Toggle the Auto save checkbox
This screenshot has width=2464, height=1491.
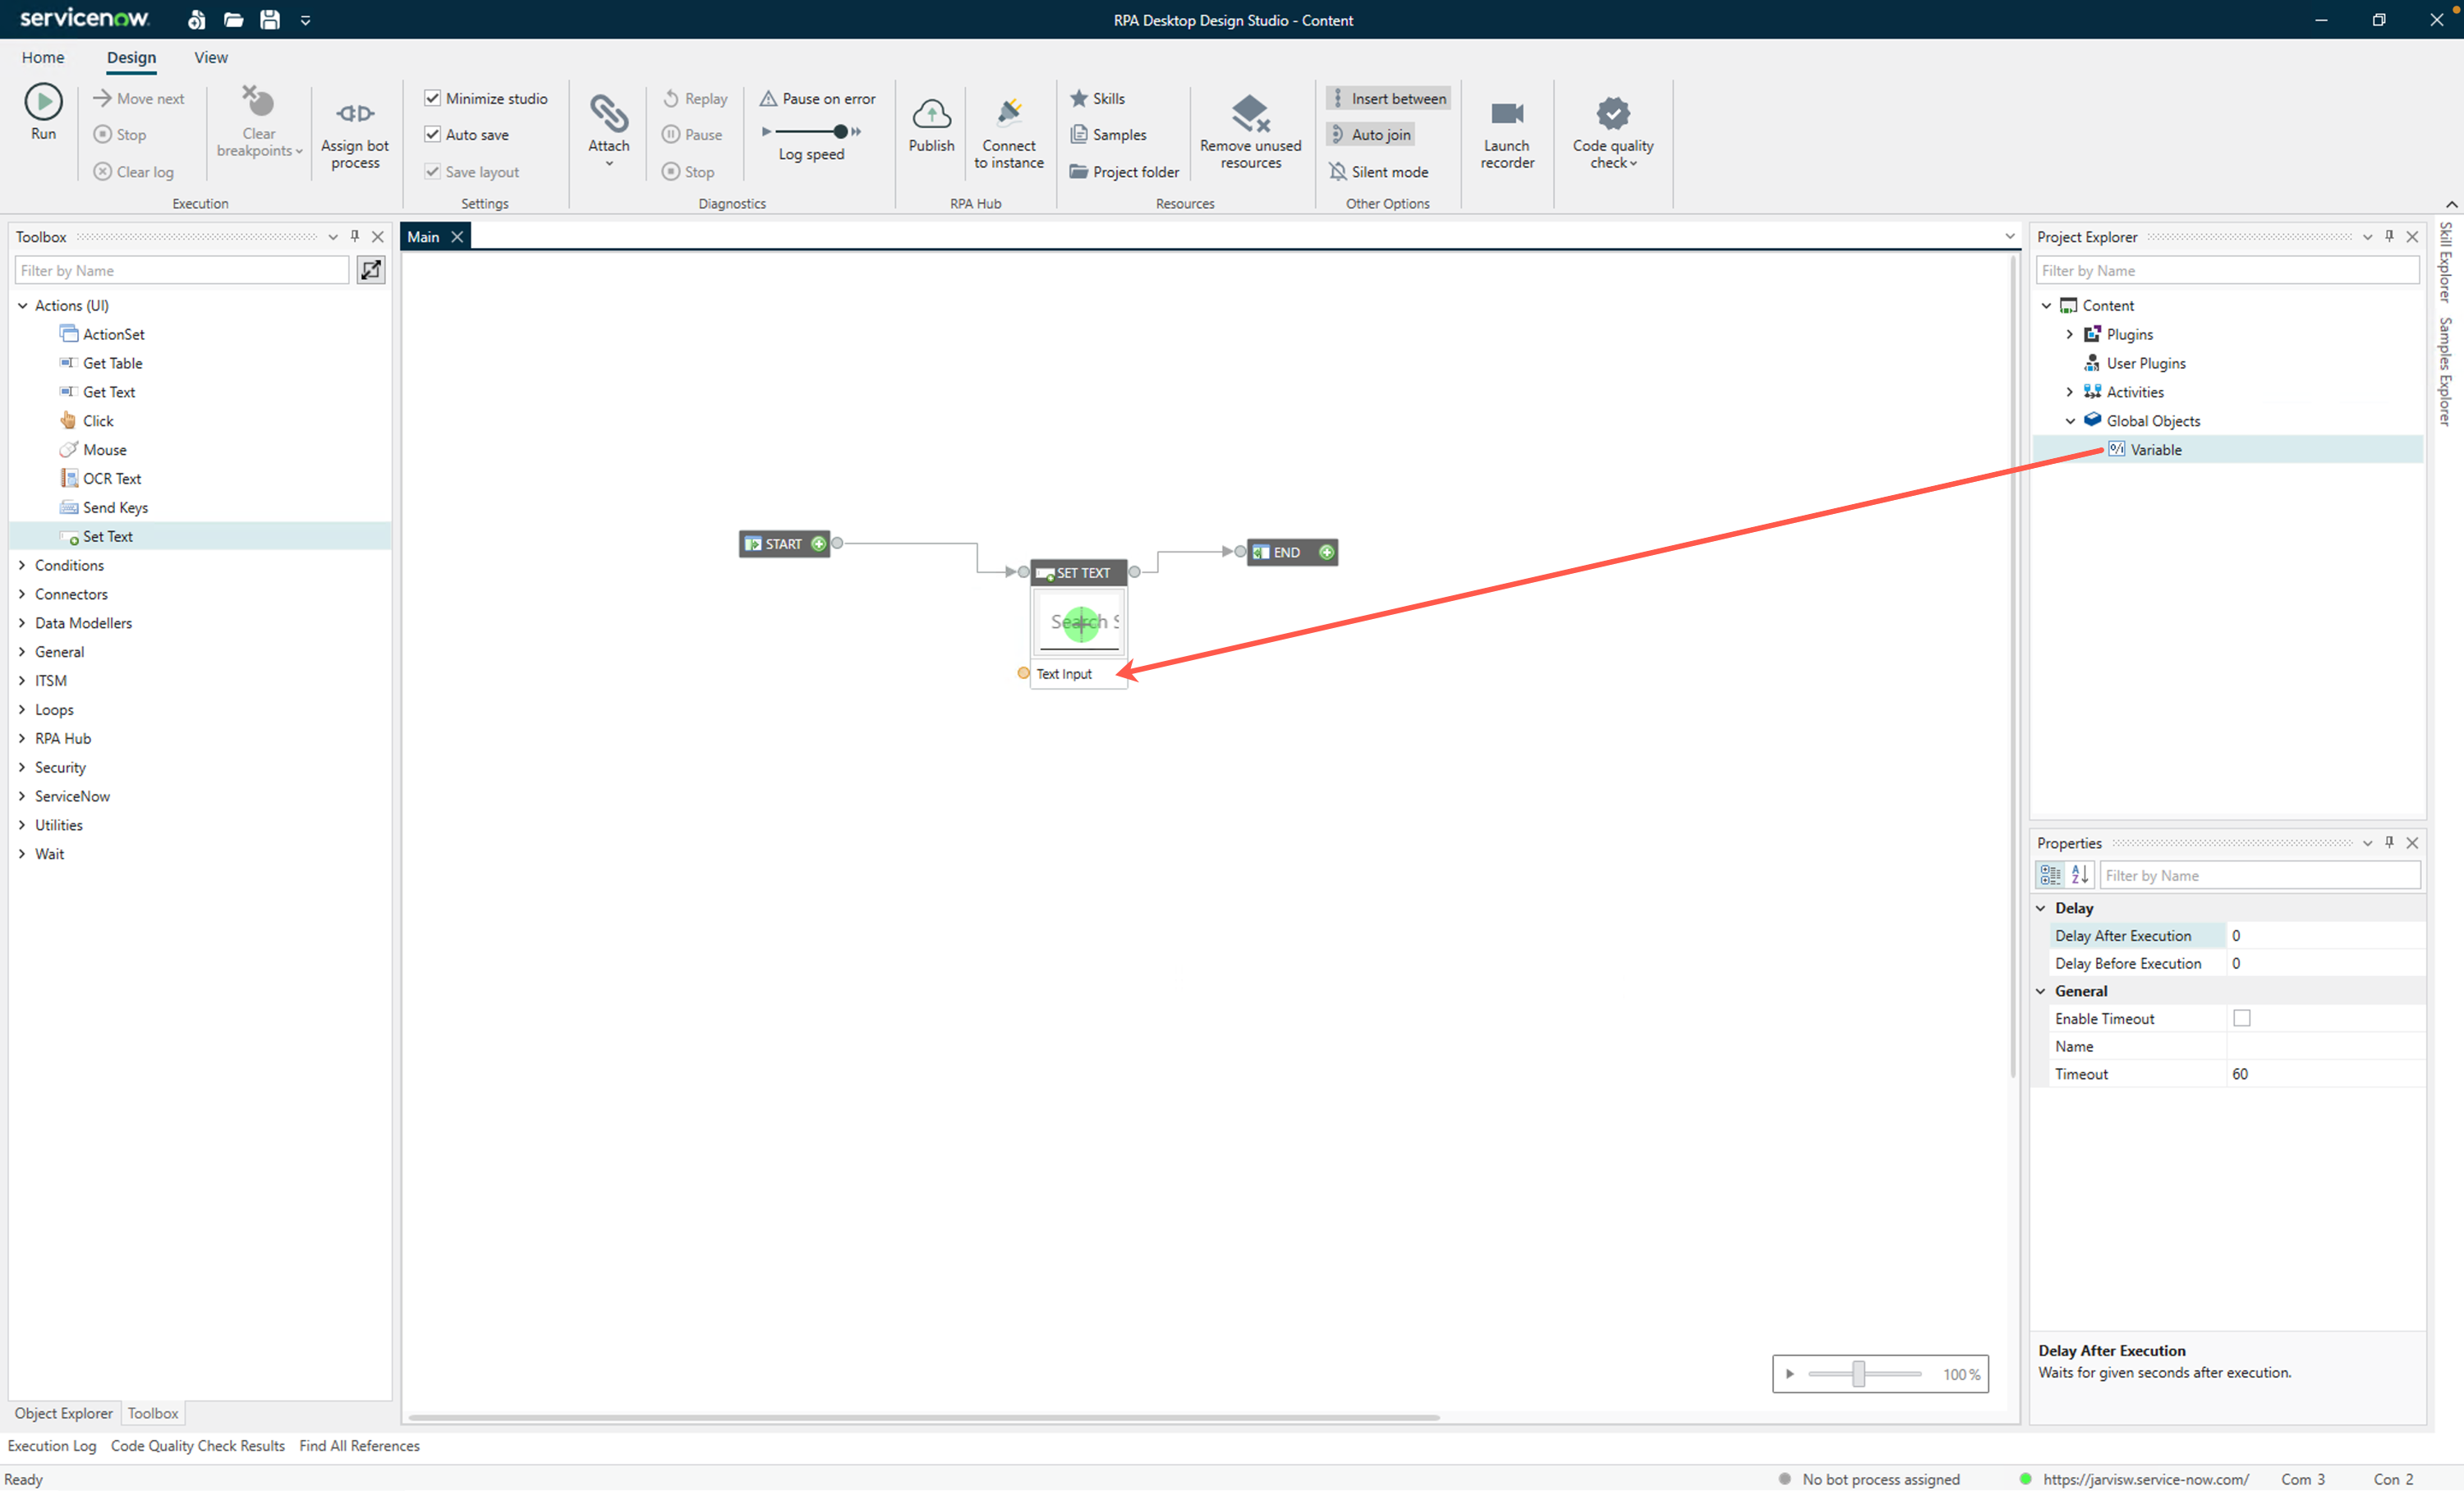point(432,134)
